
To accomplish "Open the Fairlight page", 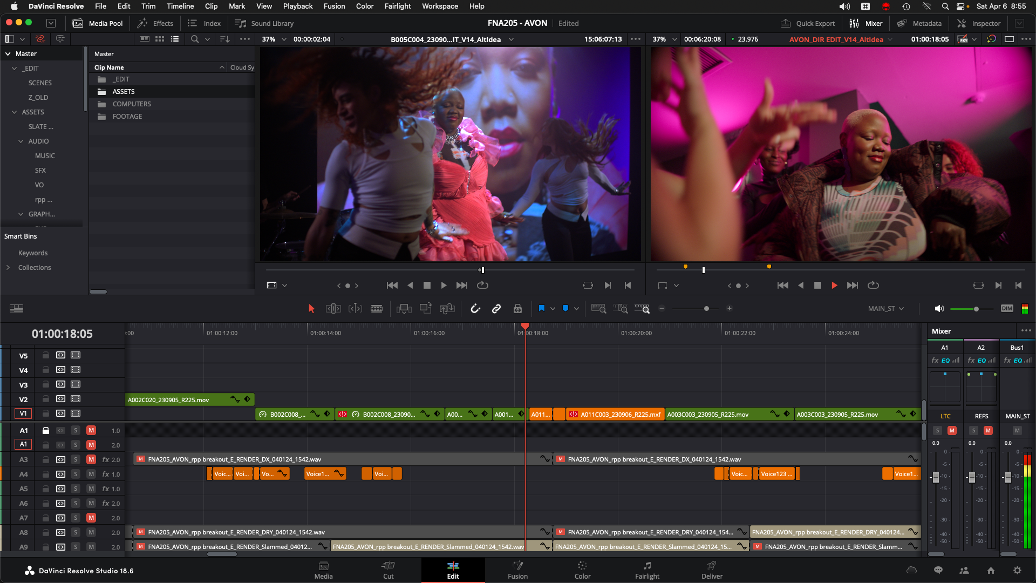I will [x=647, y=570].
